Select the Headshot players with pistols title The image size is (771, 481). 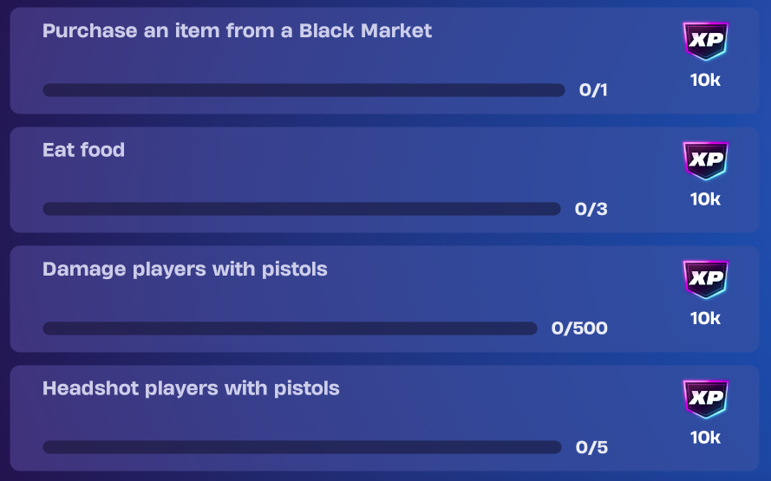pos(191,387)
